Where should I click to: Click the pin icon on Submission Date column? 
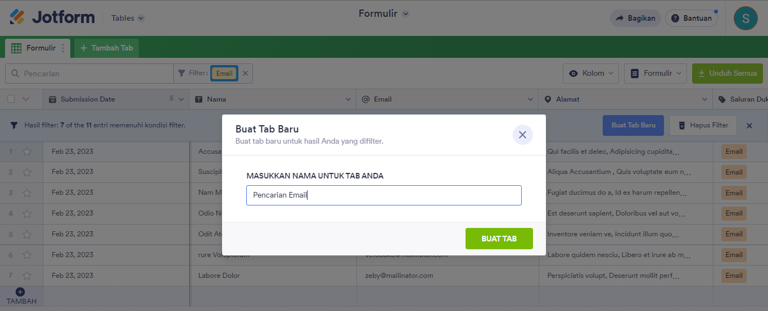tap(171, 99)
